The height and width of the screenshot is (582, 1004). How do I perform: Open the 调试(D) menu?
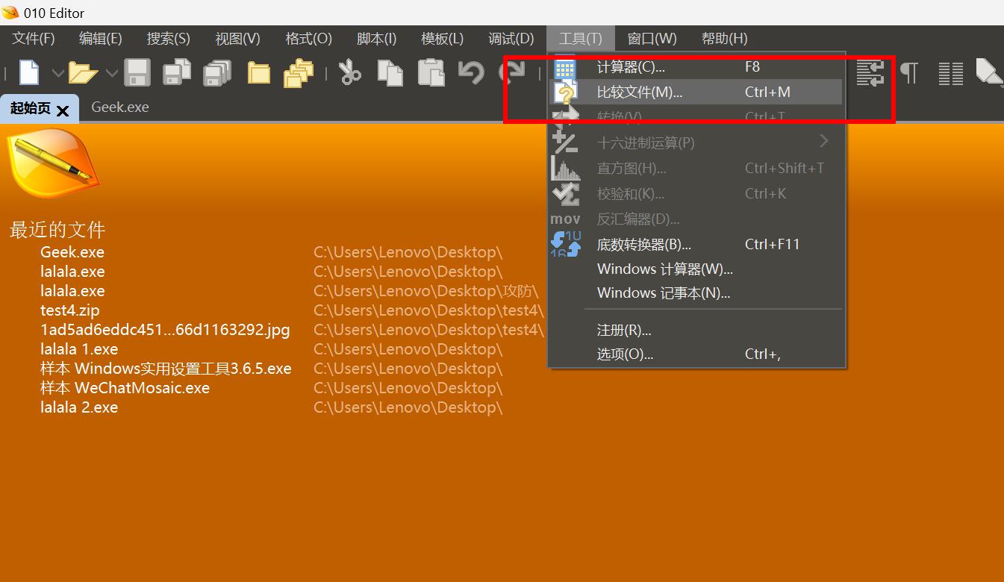(511, 39)
